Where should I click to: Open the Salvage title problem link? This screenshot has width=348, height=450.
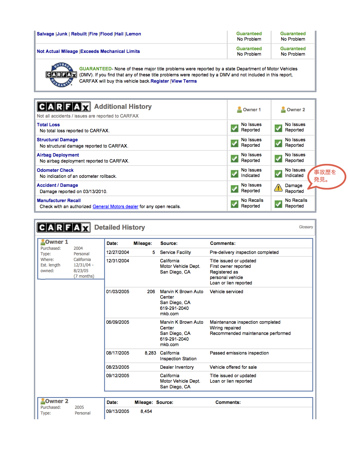[x=46, y=34]
